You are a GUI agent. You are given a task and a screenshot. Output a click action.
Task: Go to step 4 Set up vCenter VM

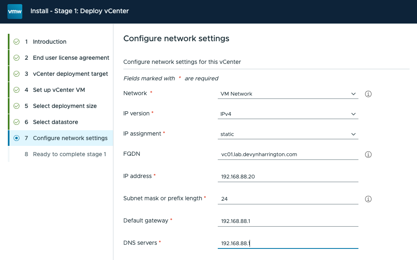click(x=61, y=90)
